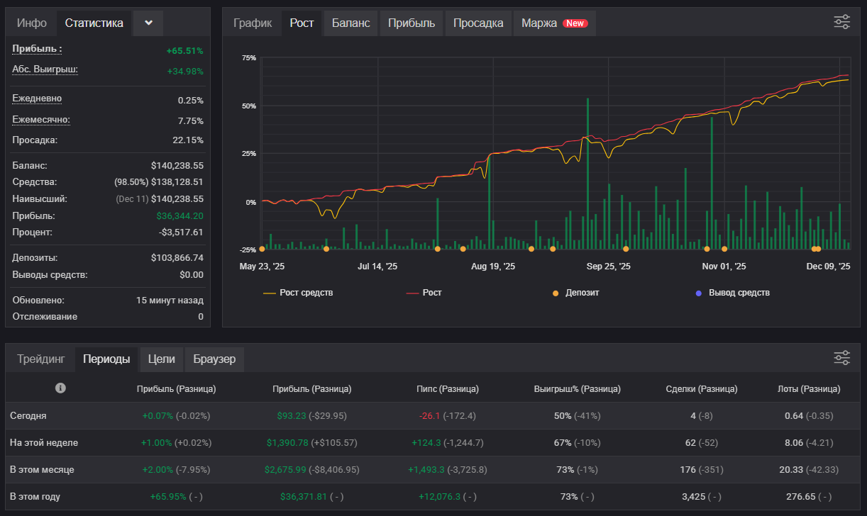867x516 pixels.
Task: Click the -26.1 pips value for today
Action: click(430, 415)
